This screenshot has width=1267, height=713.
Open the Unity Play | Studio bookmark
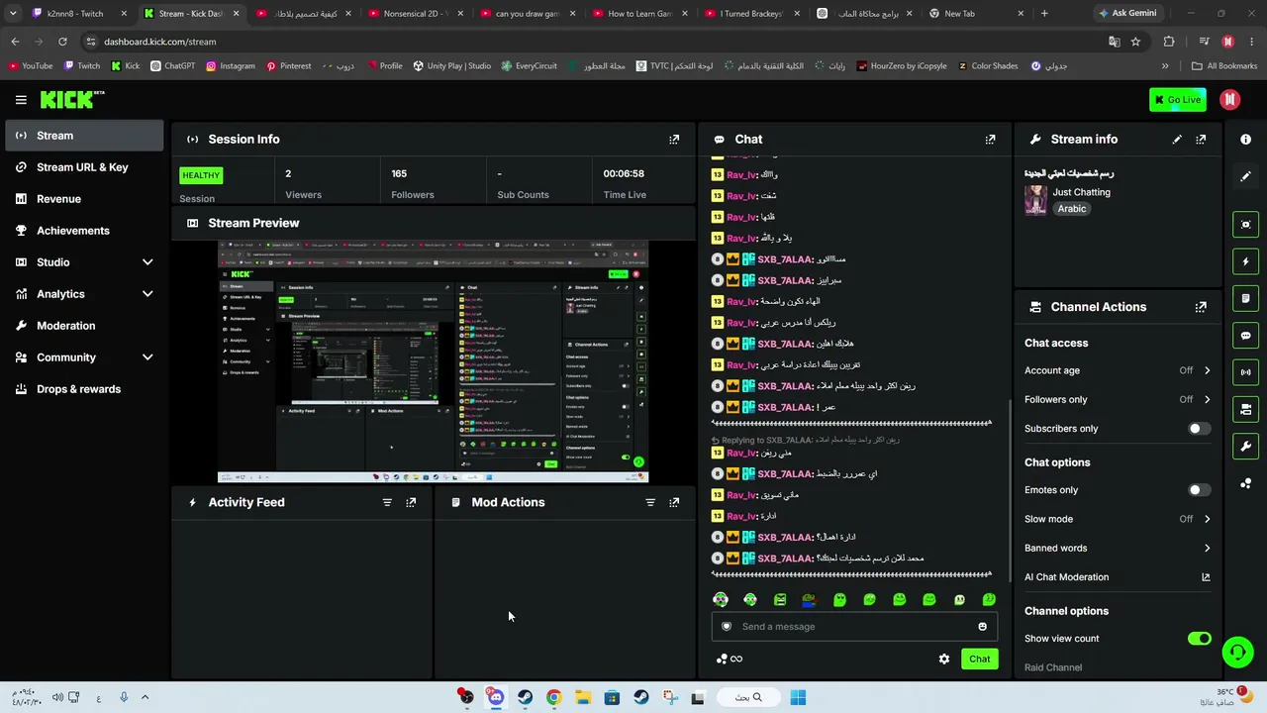point(452,66)
